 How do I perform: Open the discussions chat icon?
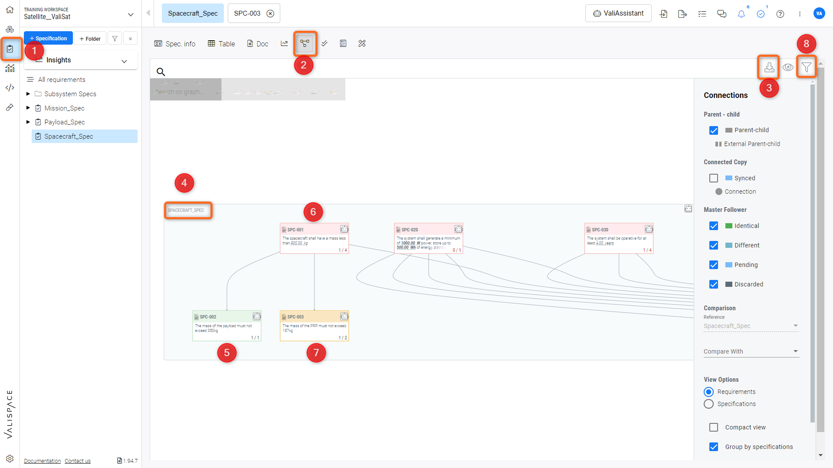(721, 14)
